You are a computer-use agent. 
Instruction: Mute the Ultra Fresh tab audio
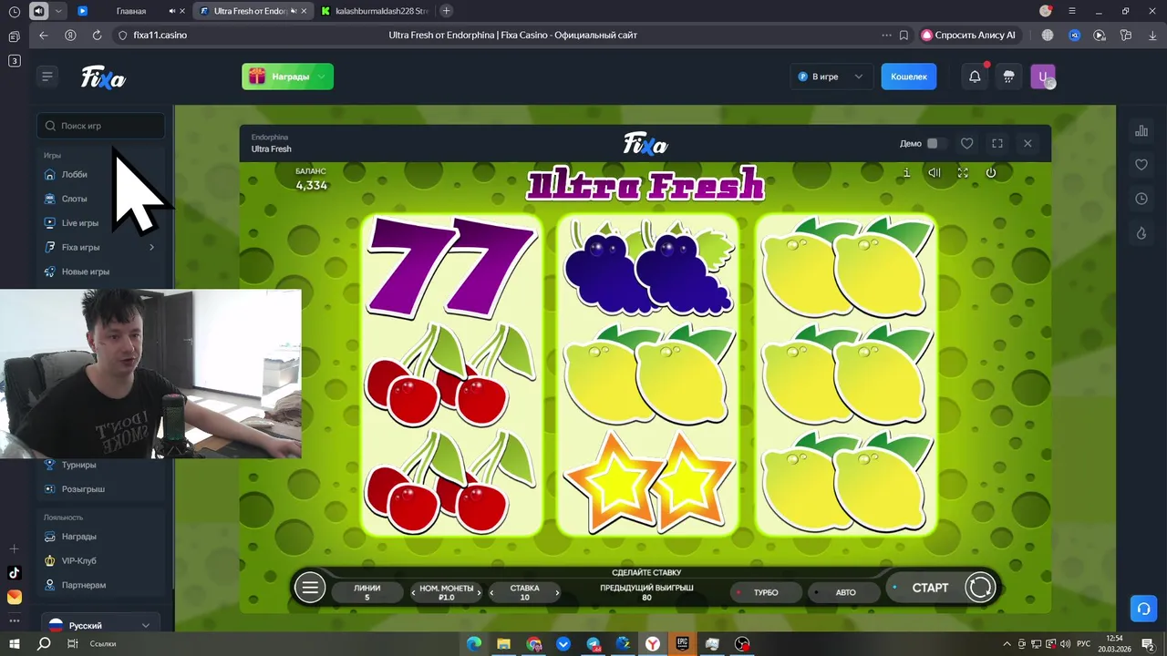(294, 11)
